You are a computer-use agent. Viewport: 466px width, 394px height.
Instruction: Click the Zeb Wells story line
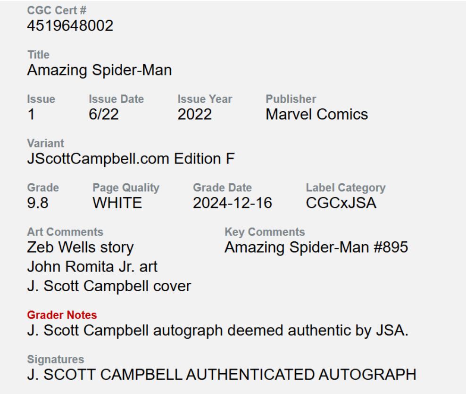pos(80,247)
